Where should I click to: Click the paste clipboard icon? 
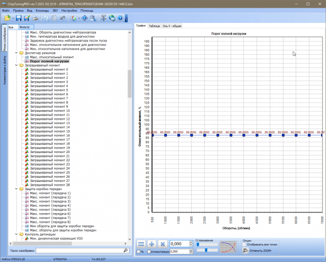54,18
